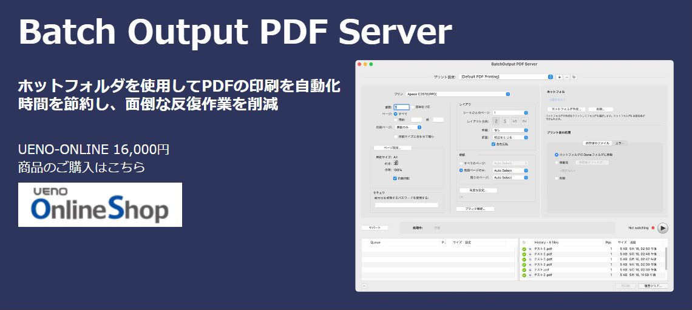Click green check of 11:59 history row
The height and width of the screenshot is (310, 692).
(x=524, y=275)
